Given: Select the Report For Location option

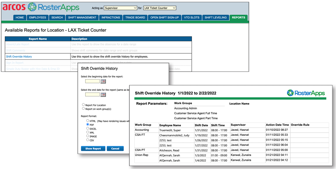Looking at the screenshot, I should click(83, 104).
